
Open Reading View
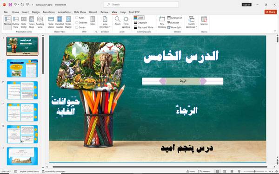point(40,22)
